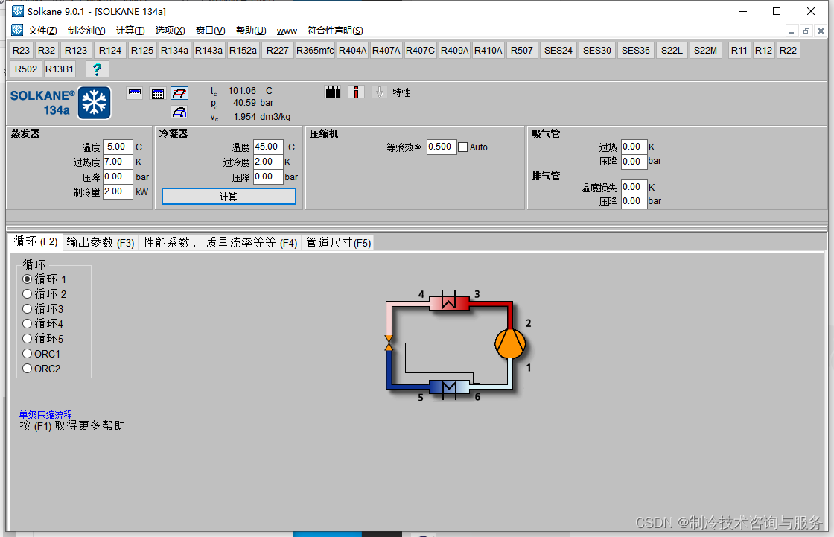This screenshot has height=537, width=834.
Task: Click the orange expansion valve symbol
Action: 389,343
